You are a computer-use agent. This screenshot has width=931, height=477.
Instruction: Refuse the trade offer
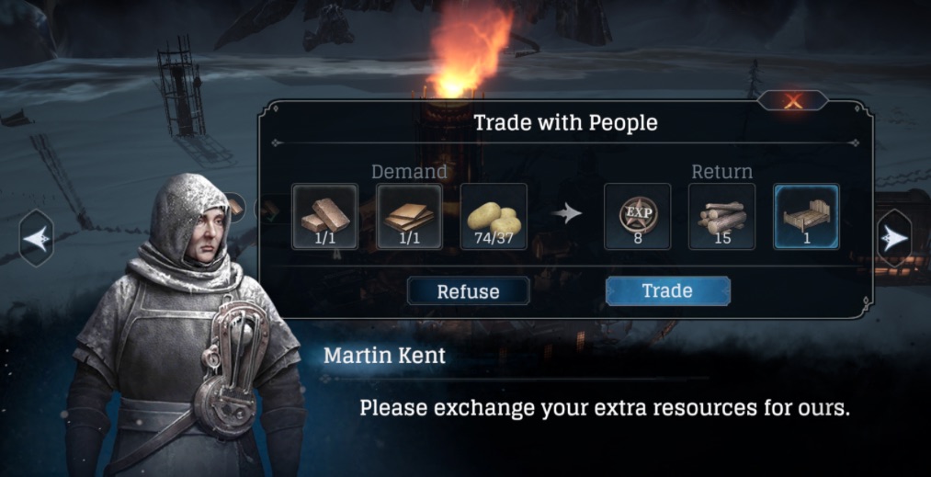[x=468, y=291]
